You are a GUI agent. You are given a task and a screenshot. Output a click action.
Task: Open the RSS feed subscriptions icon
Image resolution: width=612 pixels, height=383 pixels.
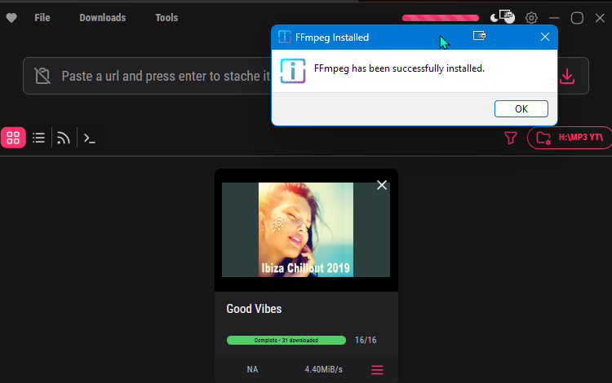[64, 138]
